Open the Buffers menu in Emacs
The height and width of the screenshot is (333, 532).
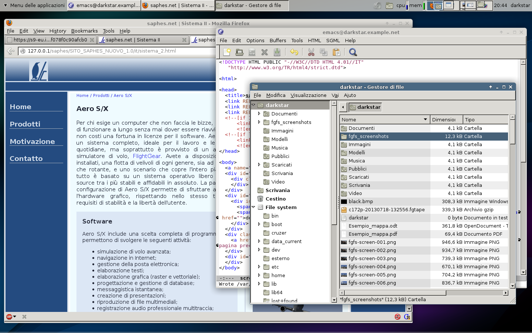pos(277,40)
